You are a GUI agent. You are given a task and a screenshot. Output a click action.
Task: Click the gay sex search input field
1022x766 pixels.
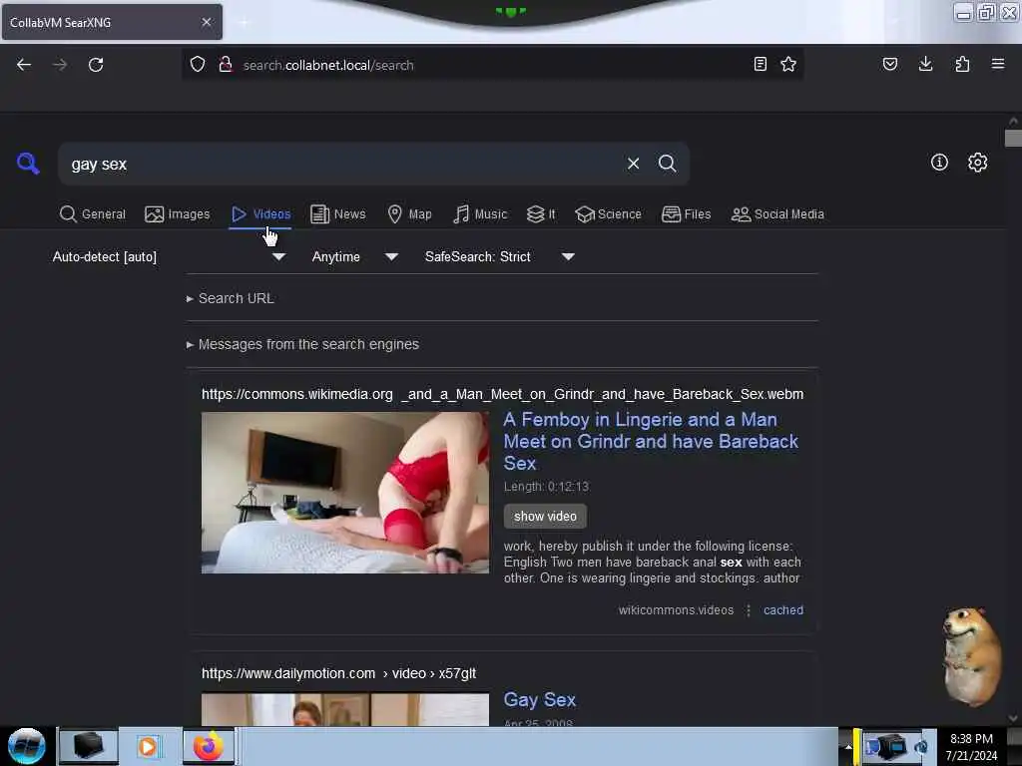pos(339,165)
